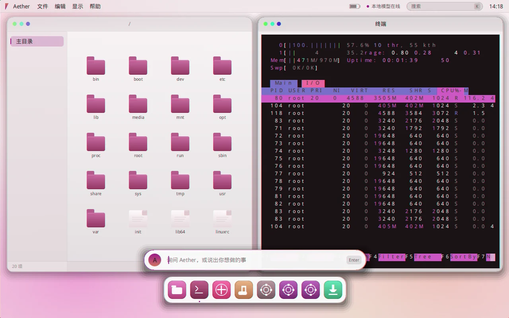Select the linuxrc file icon
Viewport: 509px width, 318px height.
pyautogui.click(x=222, y=218)
